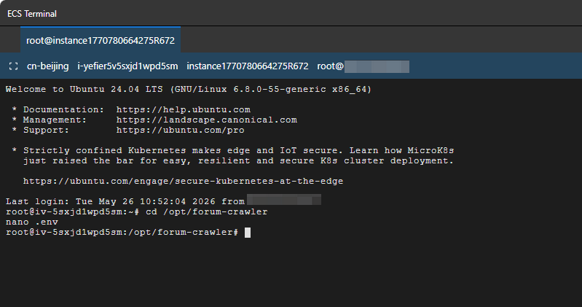Open the https://ubuntu.com/pro support link
582x307 pixels.
coord(181,130)
